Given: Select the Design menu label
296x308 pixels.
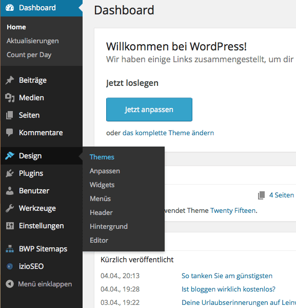Looking at the screenshot, I should [x=30, y=156].
